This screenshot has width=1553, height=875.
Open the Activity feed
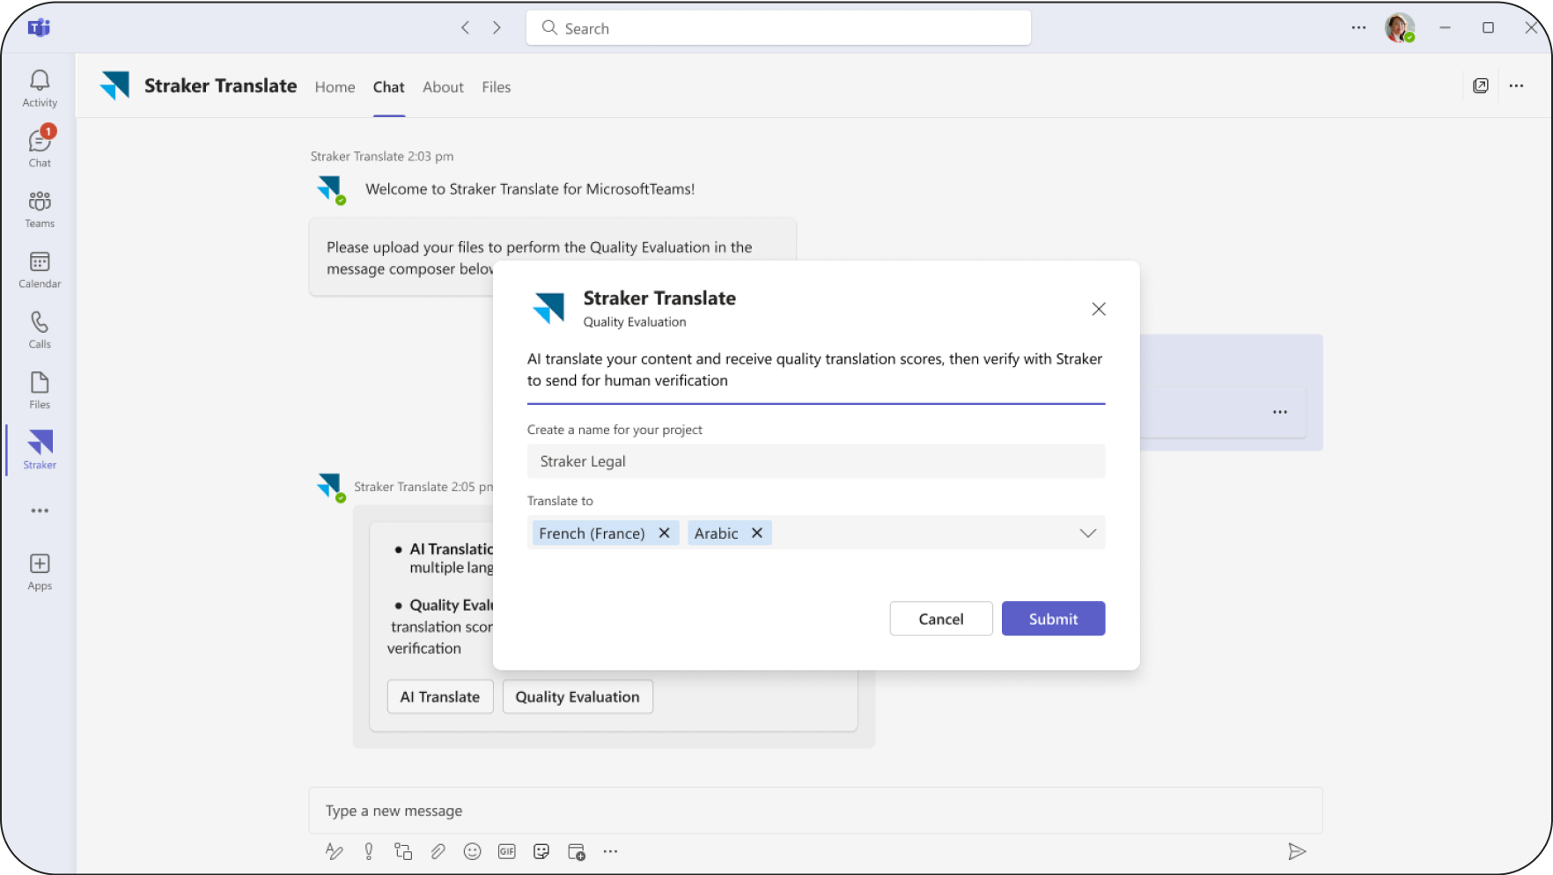coord(40,89)
